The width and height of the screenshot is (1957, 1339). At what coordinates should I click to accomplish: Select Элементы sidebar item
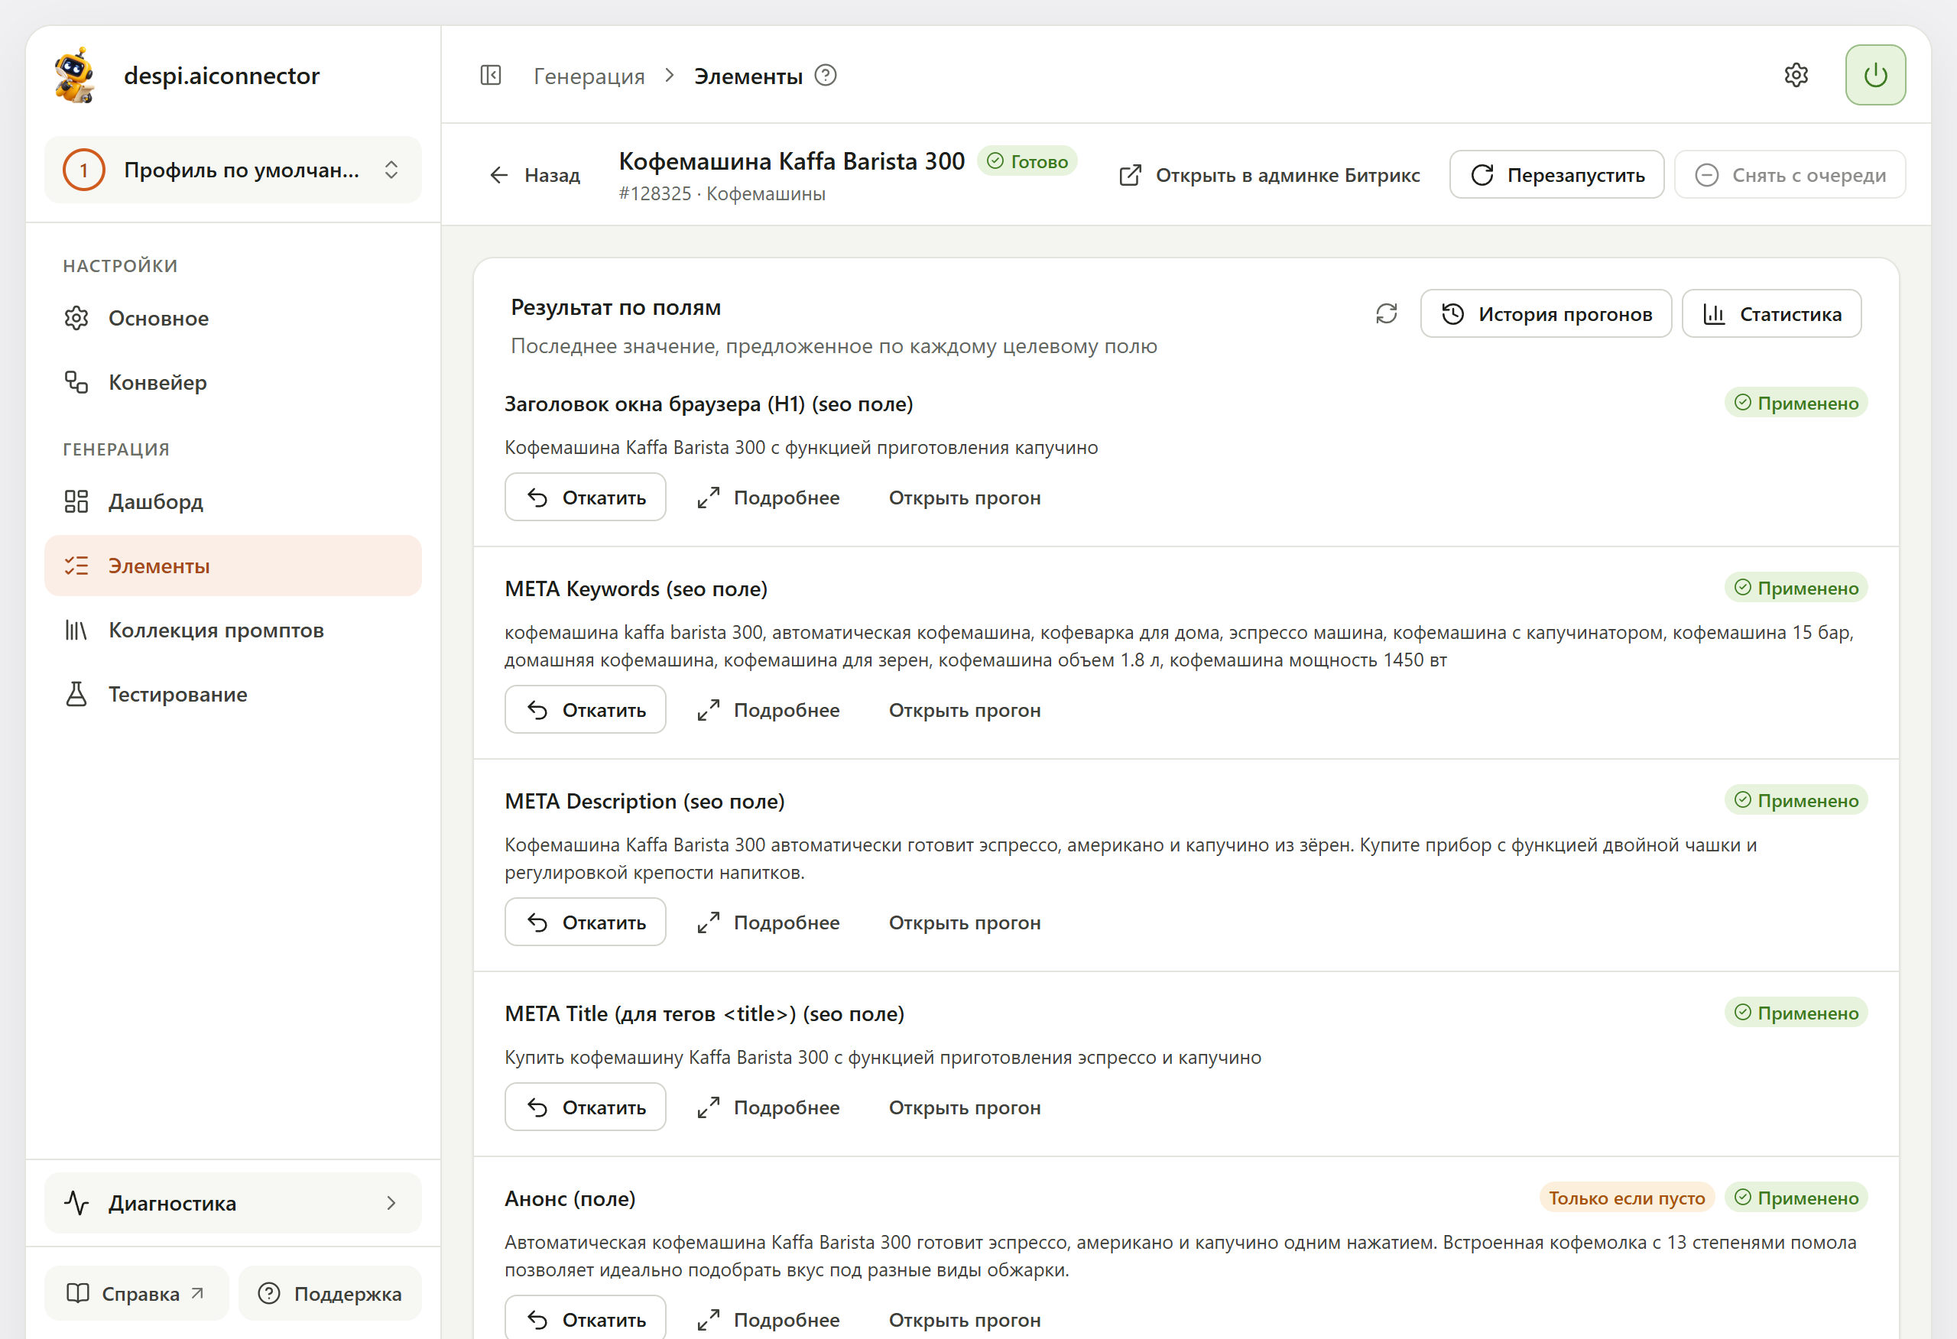coord(233,566)
